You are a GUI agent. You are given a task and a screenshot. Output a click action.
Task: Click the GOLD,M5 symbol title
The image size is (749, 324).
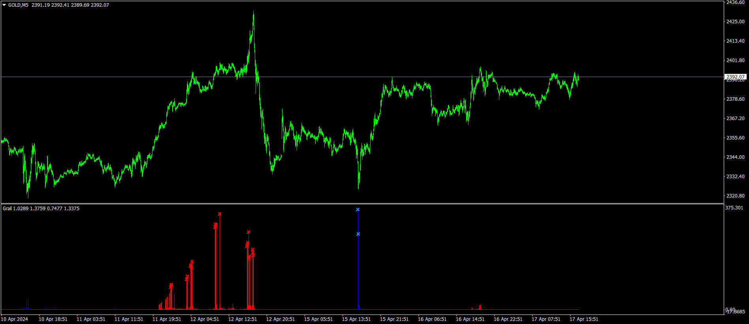[18, 5]
